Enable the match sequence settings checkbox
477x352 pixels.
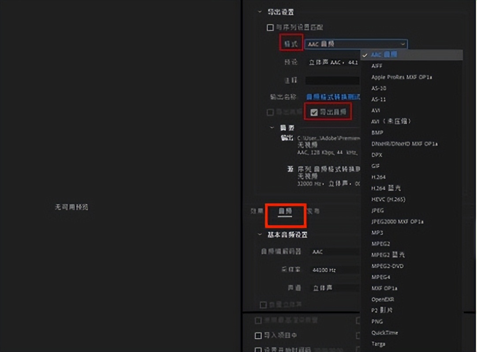269,27
